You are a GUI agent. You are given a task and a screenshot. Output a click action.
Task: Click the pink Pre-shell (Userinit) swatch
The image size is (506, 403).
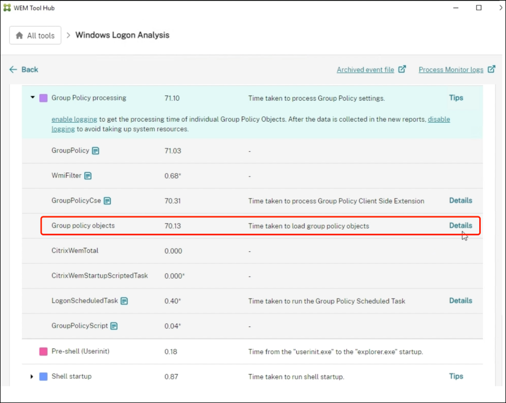tap(43, 352)
